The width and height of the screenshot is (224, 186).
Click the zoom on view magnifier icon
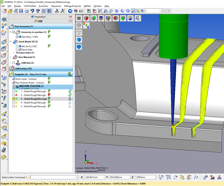138,18
